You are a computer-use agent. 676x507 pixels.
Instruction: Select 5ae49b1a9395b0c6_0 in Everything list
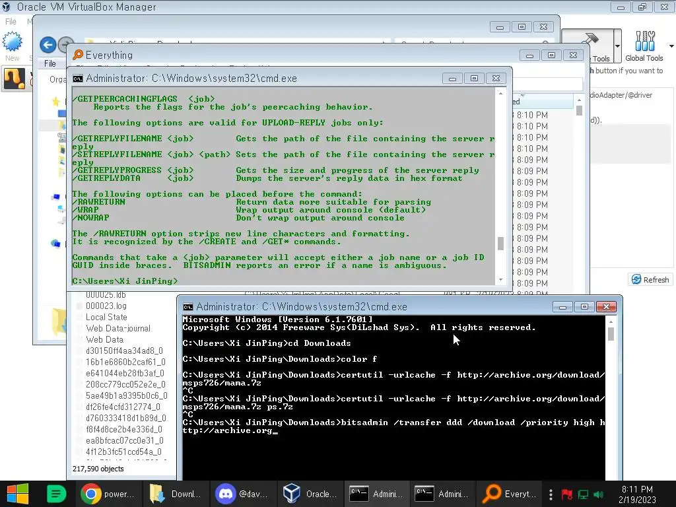126,395
